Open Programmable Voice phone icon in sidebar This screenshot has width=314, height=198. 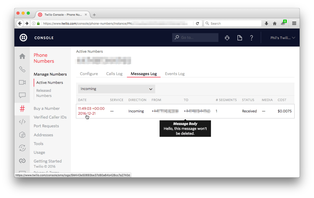click(22, 69)
